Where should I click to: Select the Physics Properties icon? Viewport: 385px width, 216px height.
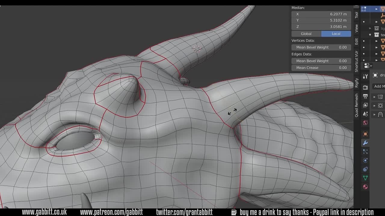pos(365,160)
